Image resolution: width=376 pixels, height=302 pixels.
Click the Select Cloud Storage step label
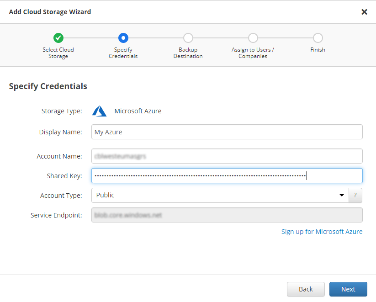[x=58, y=53]
